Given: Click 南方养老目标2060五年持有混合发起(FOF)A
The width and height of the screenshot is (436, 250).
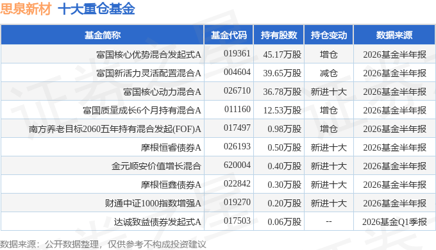Looking at the screenshot, I should click(115, 129).
